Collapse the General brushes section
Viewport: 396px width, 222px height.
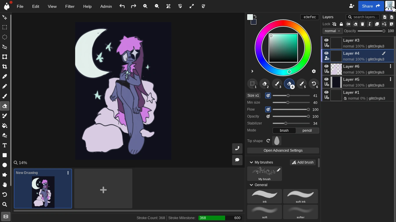point(251,185)
